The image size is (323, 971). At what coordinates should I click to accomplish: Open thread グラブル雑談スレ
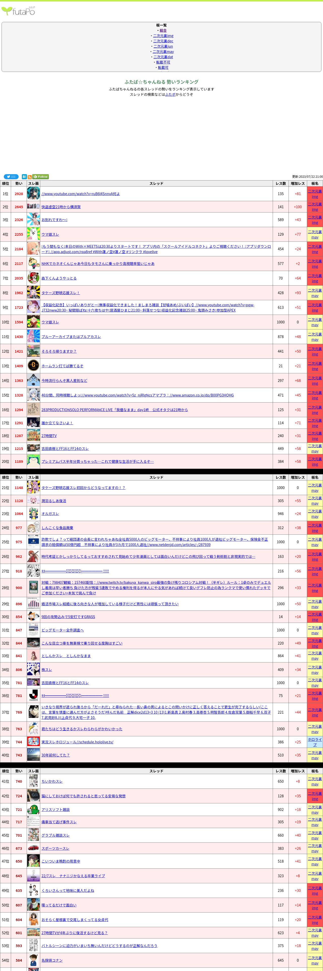56,835
